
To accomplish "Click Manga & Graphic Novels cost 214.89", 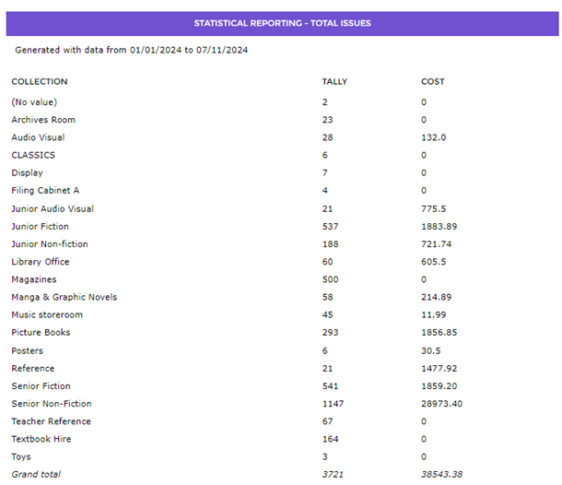I will click(436, 297).
